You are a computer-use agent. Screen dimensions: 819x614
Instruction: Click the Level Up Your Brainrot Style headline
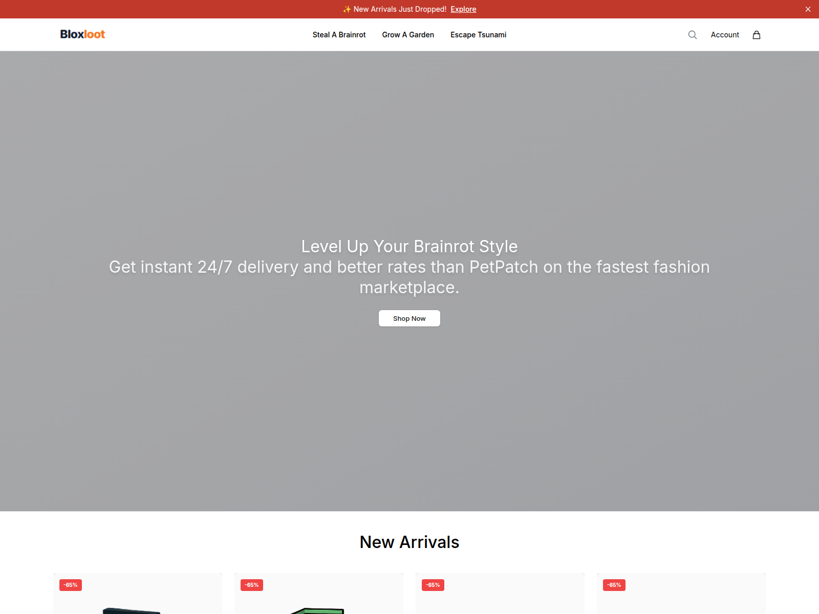pos(409,246)
